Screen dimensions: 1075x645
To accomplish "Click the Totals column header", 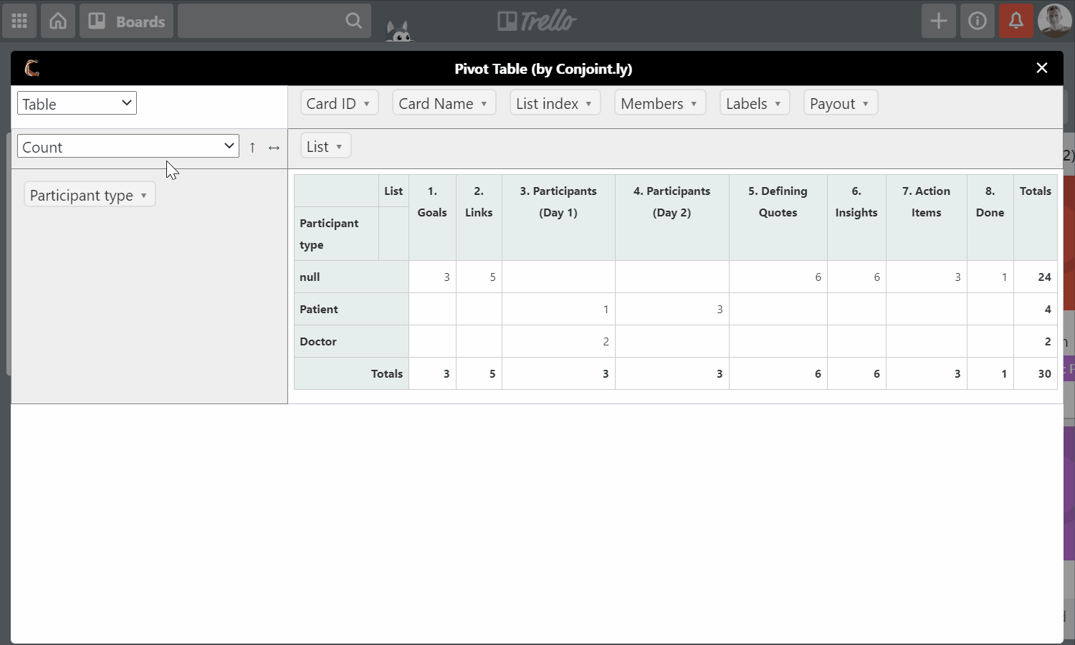I will coord(1036,217).
